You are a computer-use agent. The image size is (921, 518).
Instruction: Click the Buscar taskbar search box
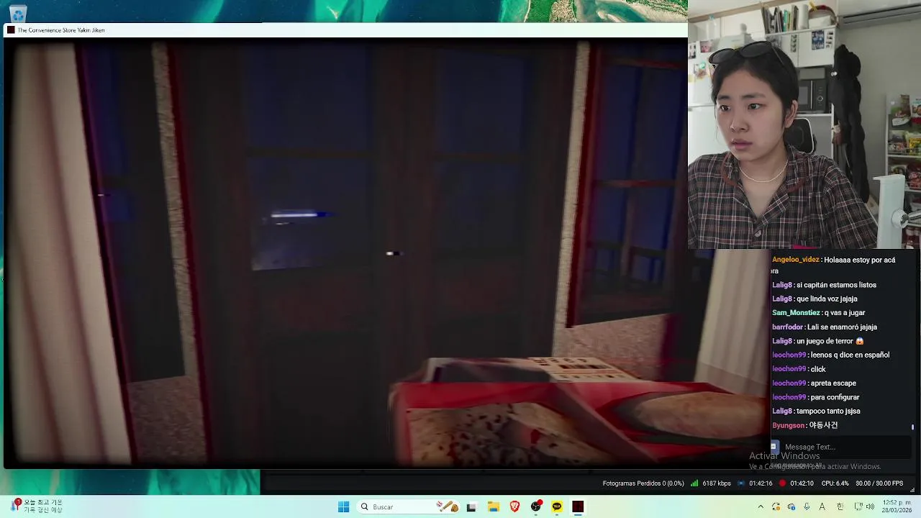[x=409, y=506]
